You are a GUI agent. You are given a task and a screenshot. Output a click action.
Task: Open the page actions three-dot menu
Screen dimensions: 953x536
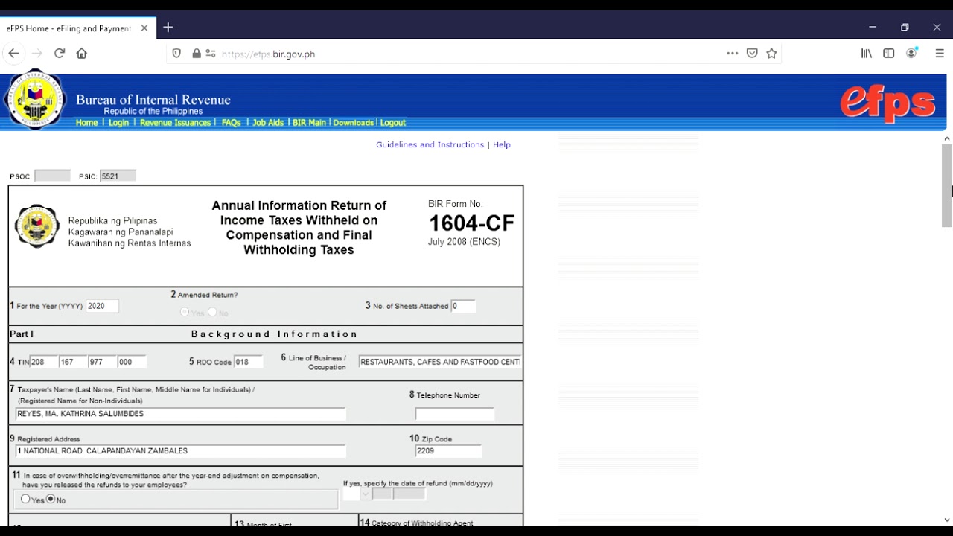click(x=733, y=54)
